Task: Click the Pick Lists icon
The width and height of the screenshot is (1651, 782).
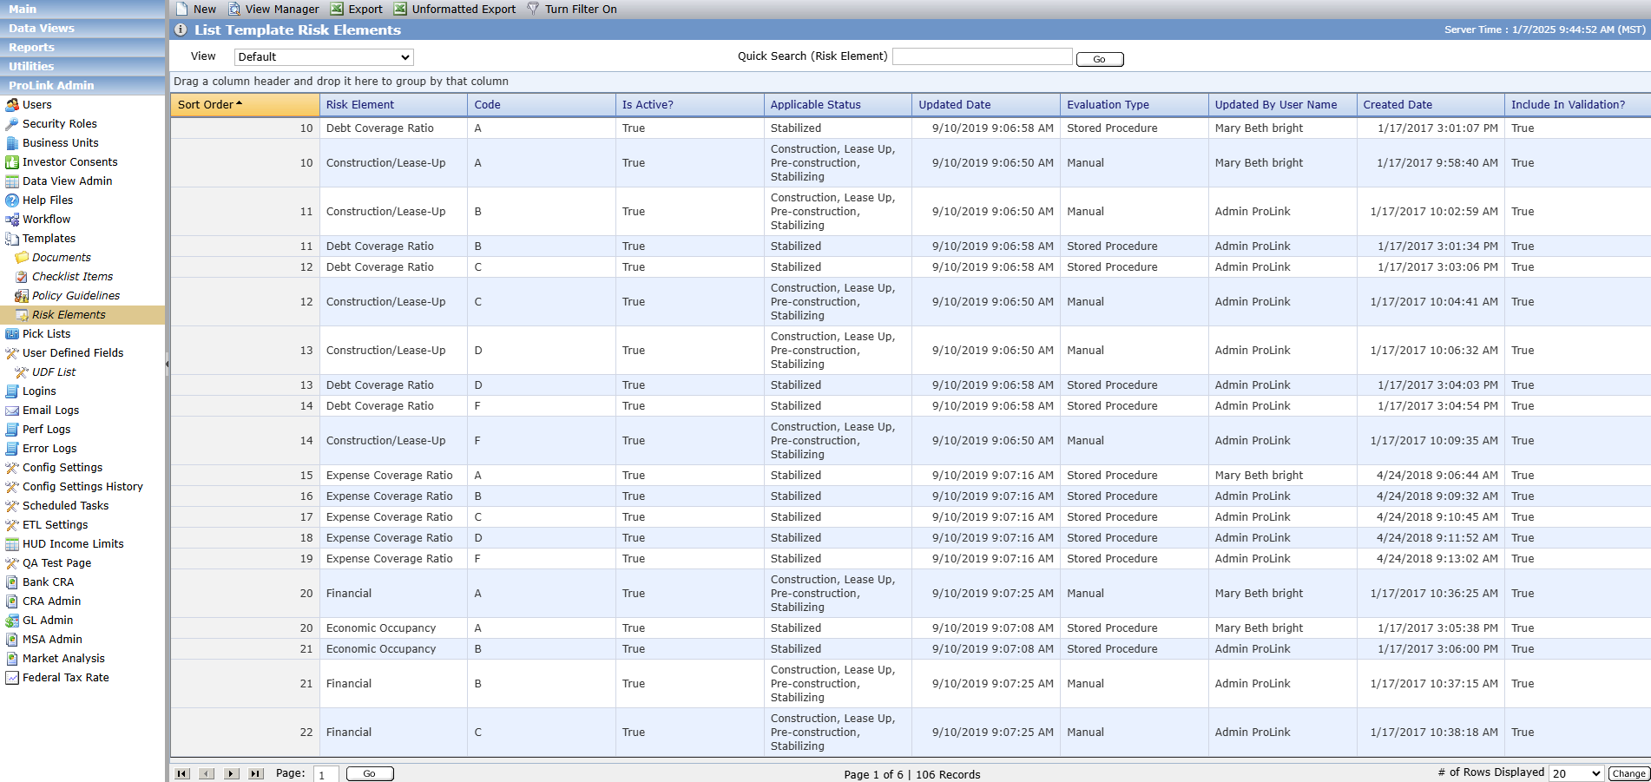Action: pyautogui.click(x=12, y=334)
